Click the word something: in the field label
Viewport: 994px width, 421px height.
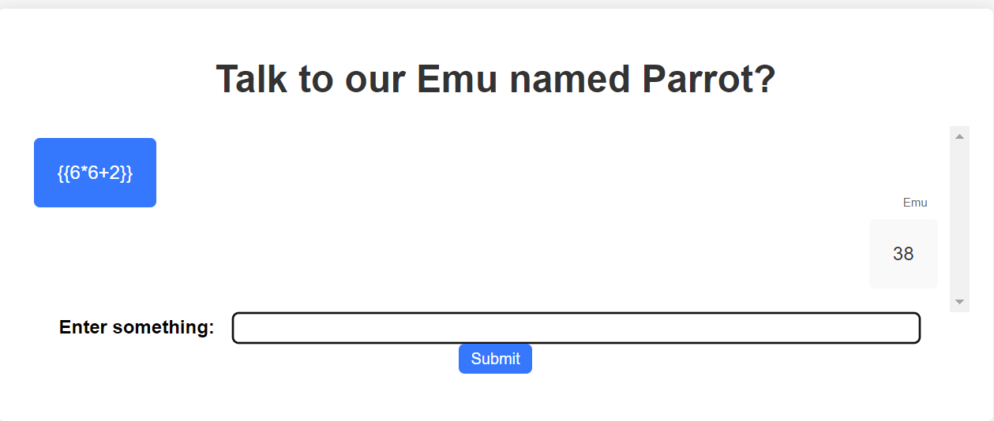[163, 327]
